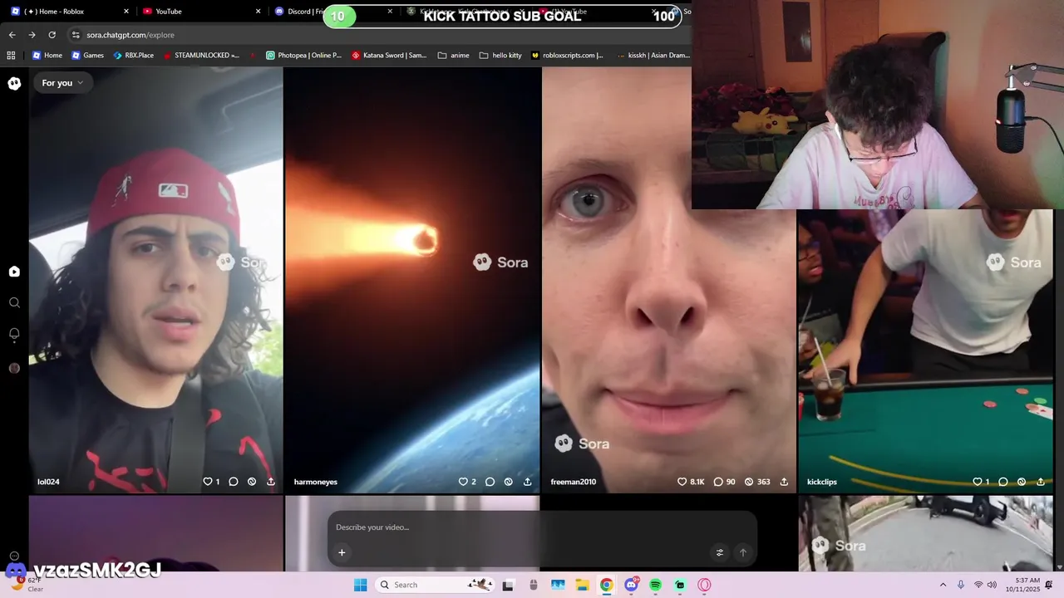Open the Katana Sword bookmark

coord(389,56)
